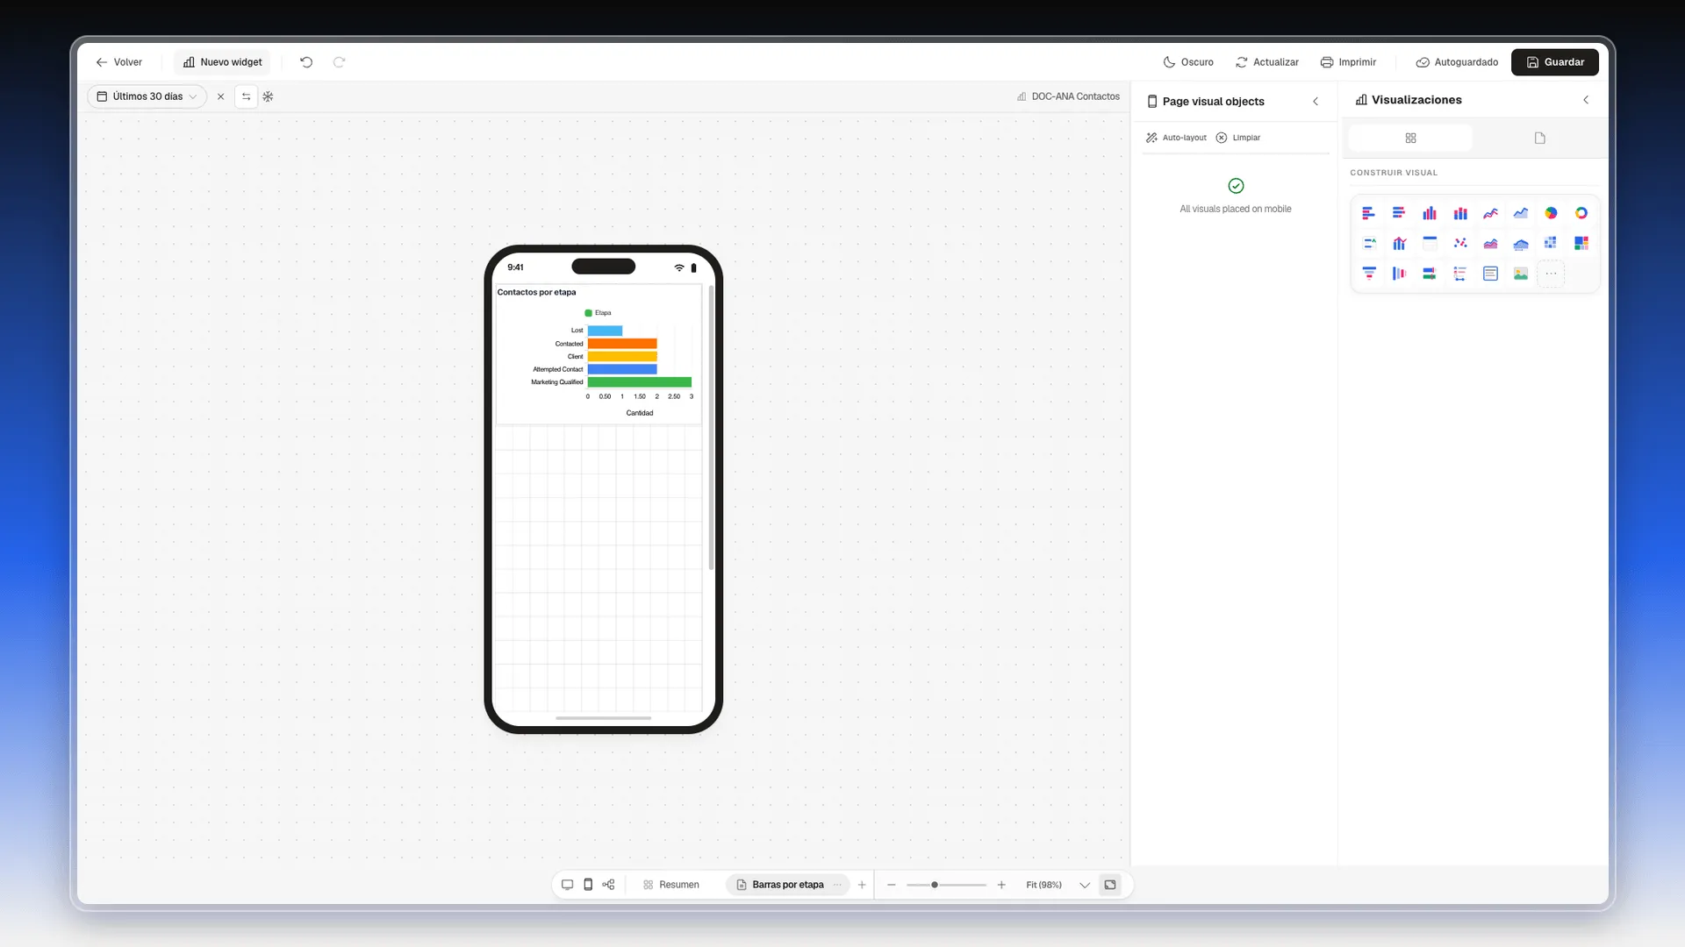Select the clustered column chart visual

pos(1430,213)
